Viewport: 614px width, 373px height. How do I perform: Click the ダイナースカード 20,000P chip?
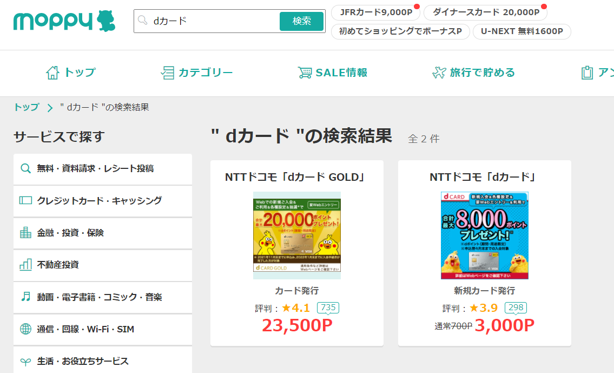coord(485,12)
